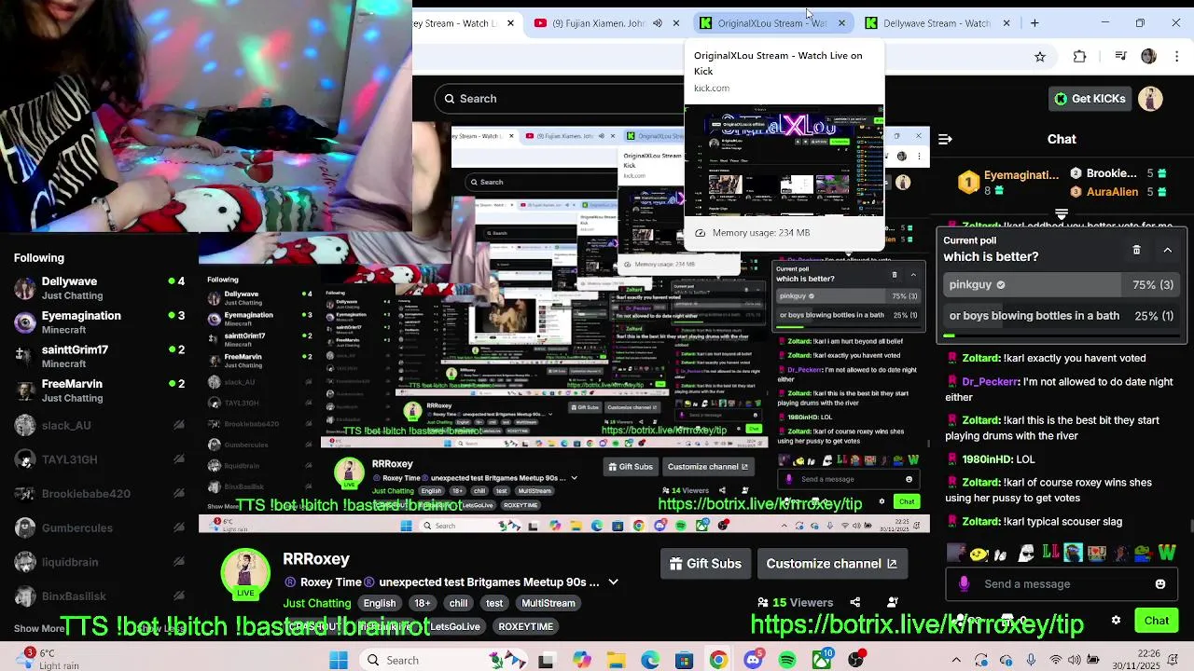Click Customize channel button
1194x671 pixels.
point(830,564)
